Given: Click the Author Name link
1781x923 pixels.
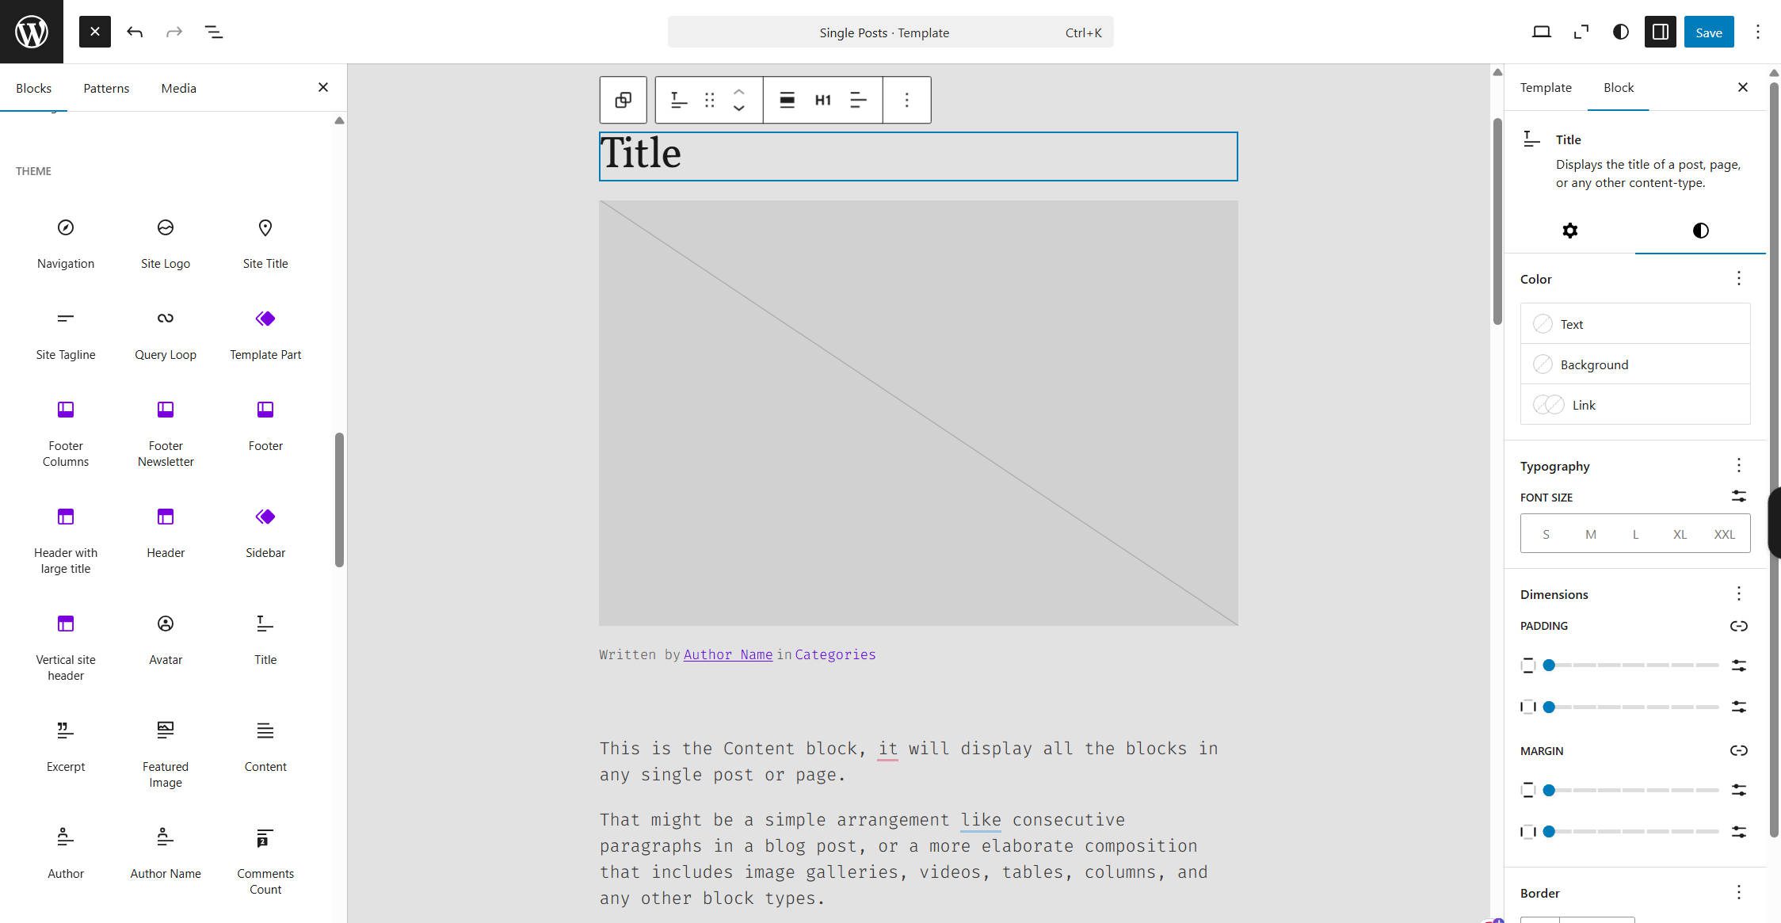Looking at the screenshot, I should tap(728, 654).
